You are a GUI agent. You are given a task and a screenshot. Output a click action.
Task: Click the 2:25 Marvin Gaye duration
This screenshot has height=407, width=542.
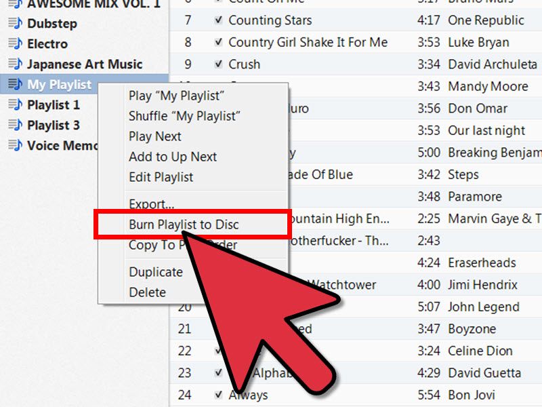[429, 218]
